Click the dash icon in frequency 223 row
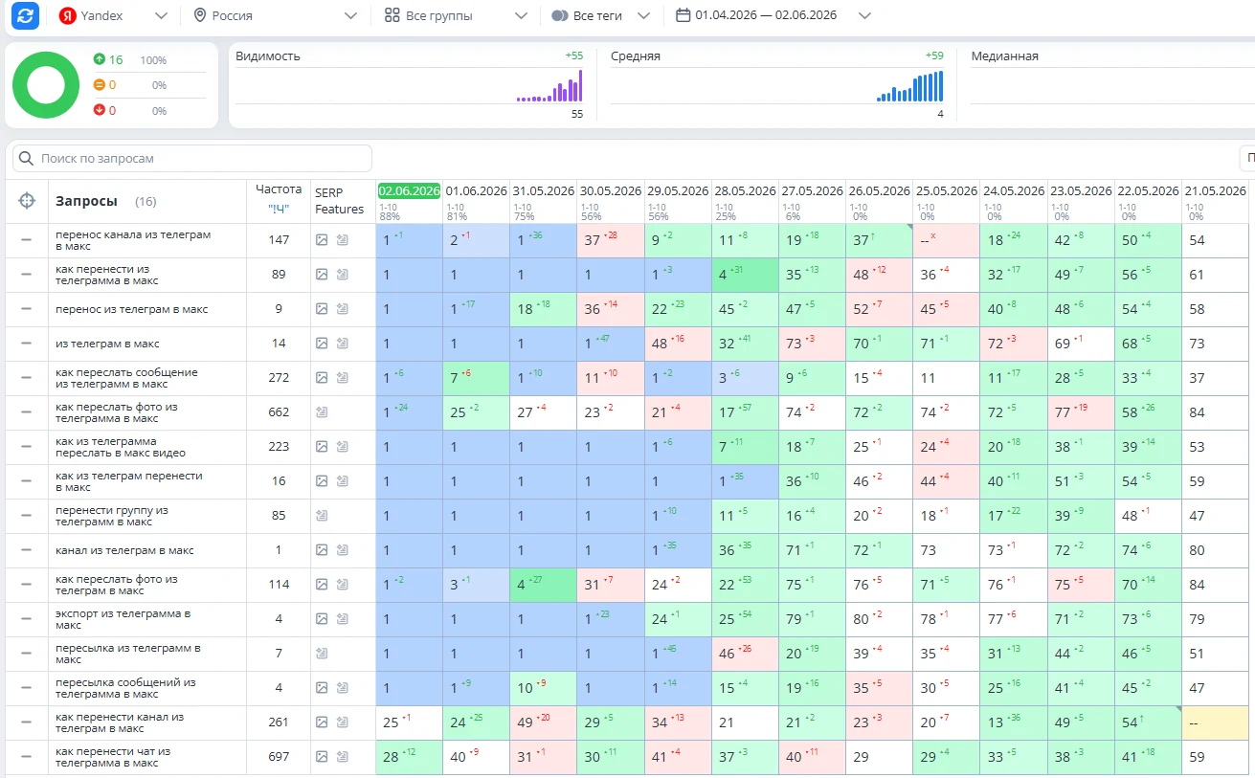 point(27,447)
